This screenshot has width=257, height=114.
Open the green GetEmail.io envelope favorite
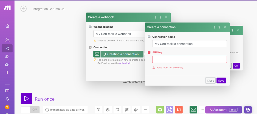point(193,110)
